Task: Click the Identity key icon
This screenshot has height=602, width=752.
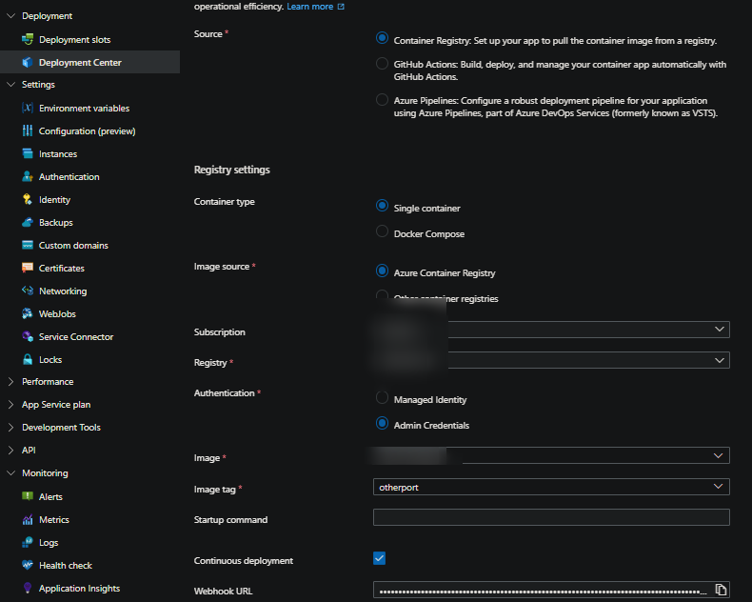Action: pos(28,199)
